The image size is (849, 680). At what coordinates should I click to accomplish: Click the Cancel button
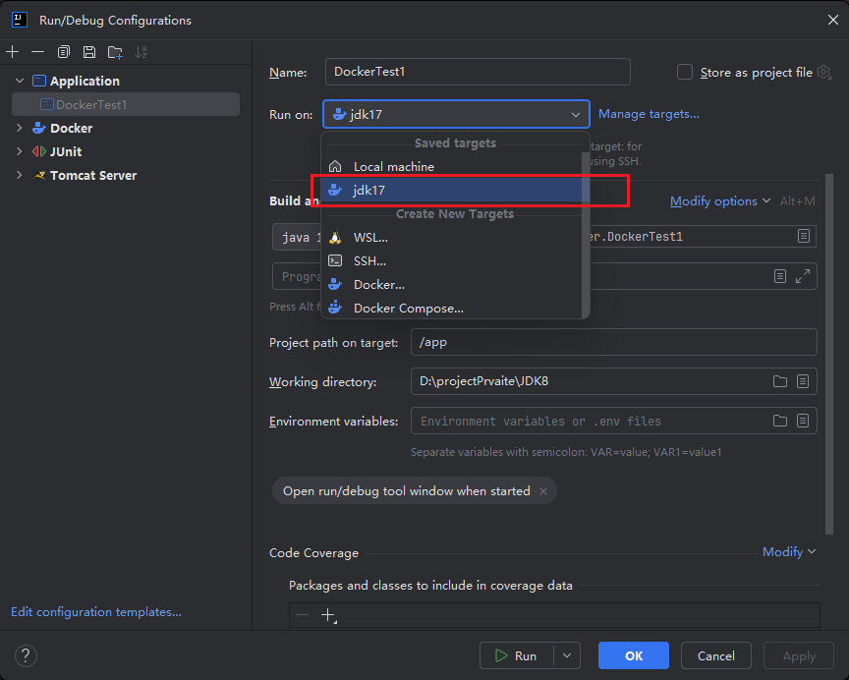tap(715, 655)
